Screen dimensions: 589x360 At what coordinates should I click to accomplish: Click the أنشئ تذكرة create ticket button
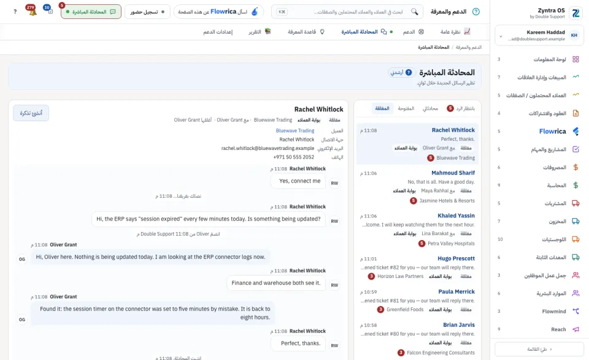coord(31,113)
